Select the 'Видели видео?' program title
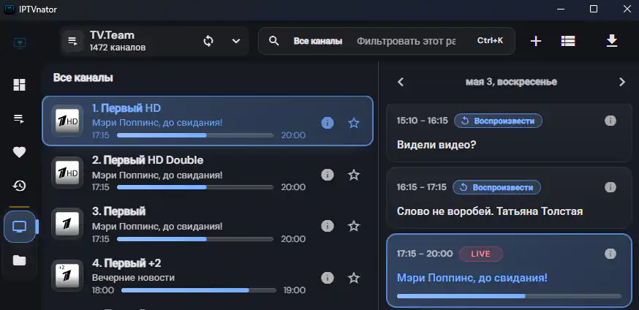This screenshot has height=310, width=639. (436, 145)
